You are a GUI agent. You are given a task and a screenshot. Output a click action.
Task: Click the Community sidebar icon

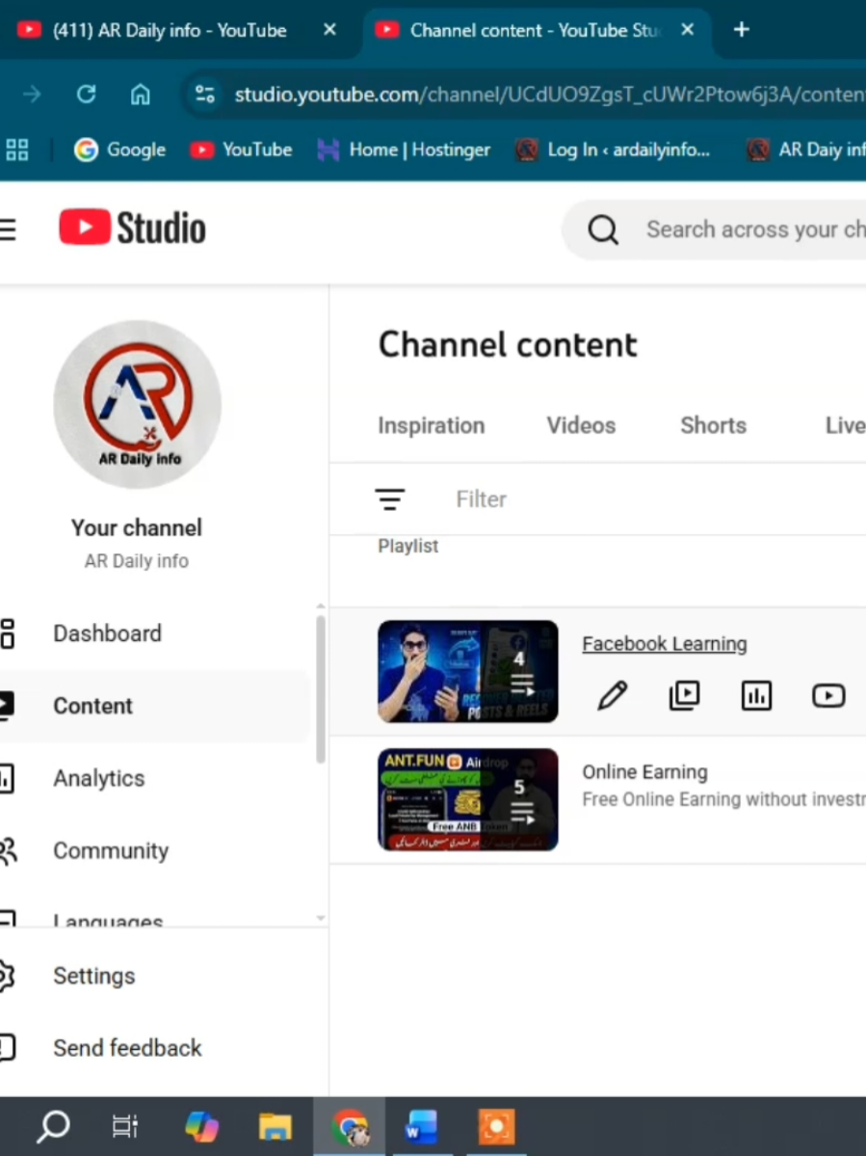[x=8, y=850]
